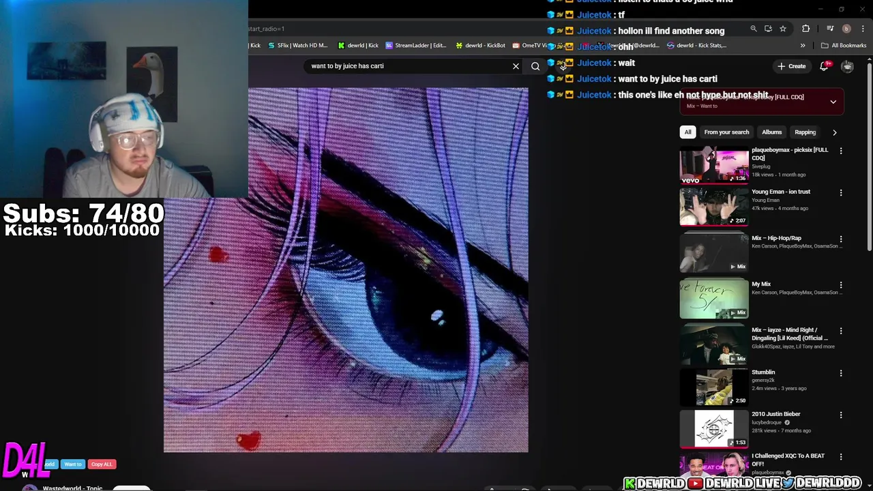
Task: Open the dewrld Kick bookmark
Action: [358, 46]
